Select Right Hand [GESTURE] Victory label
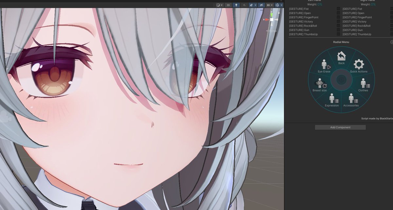 [x=354, y=22]
